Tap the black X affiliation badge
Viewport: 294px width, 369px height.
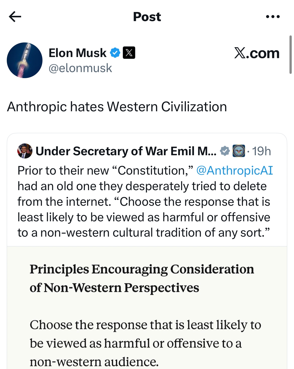(129, 53)
